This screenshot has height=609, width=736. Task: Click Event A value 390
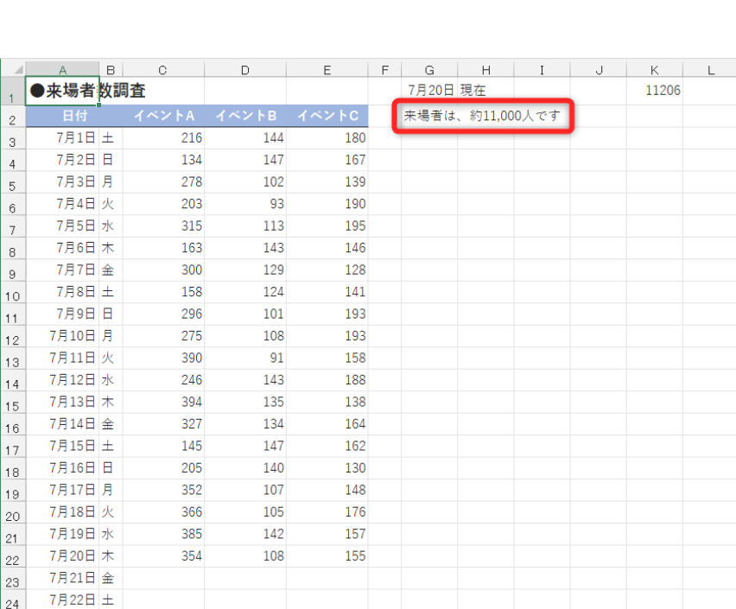coord(163,358)
